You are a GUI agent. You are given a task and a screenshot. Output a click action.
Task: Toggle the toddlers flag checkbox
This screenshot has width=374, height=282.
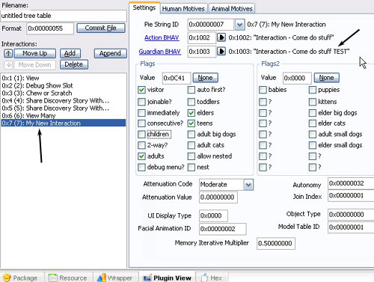coord(191,102)
